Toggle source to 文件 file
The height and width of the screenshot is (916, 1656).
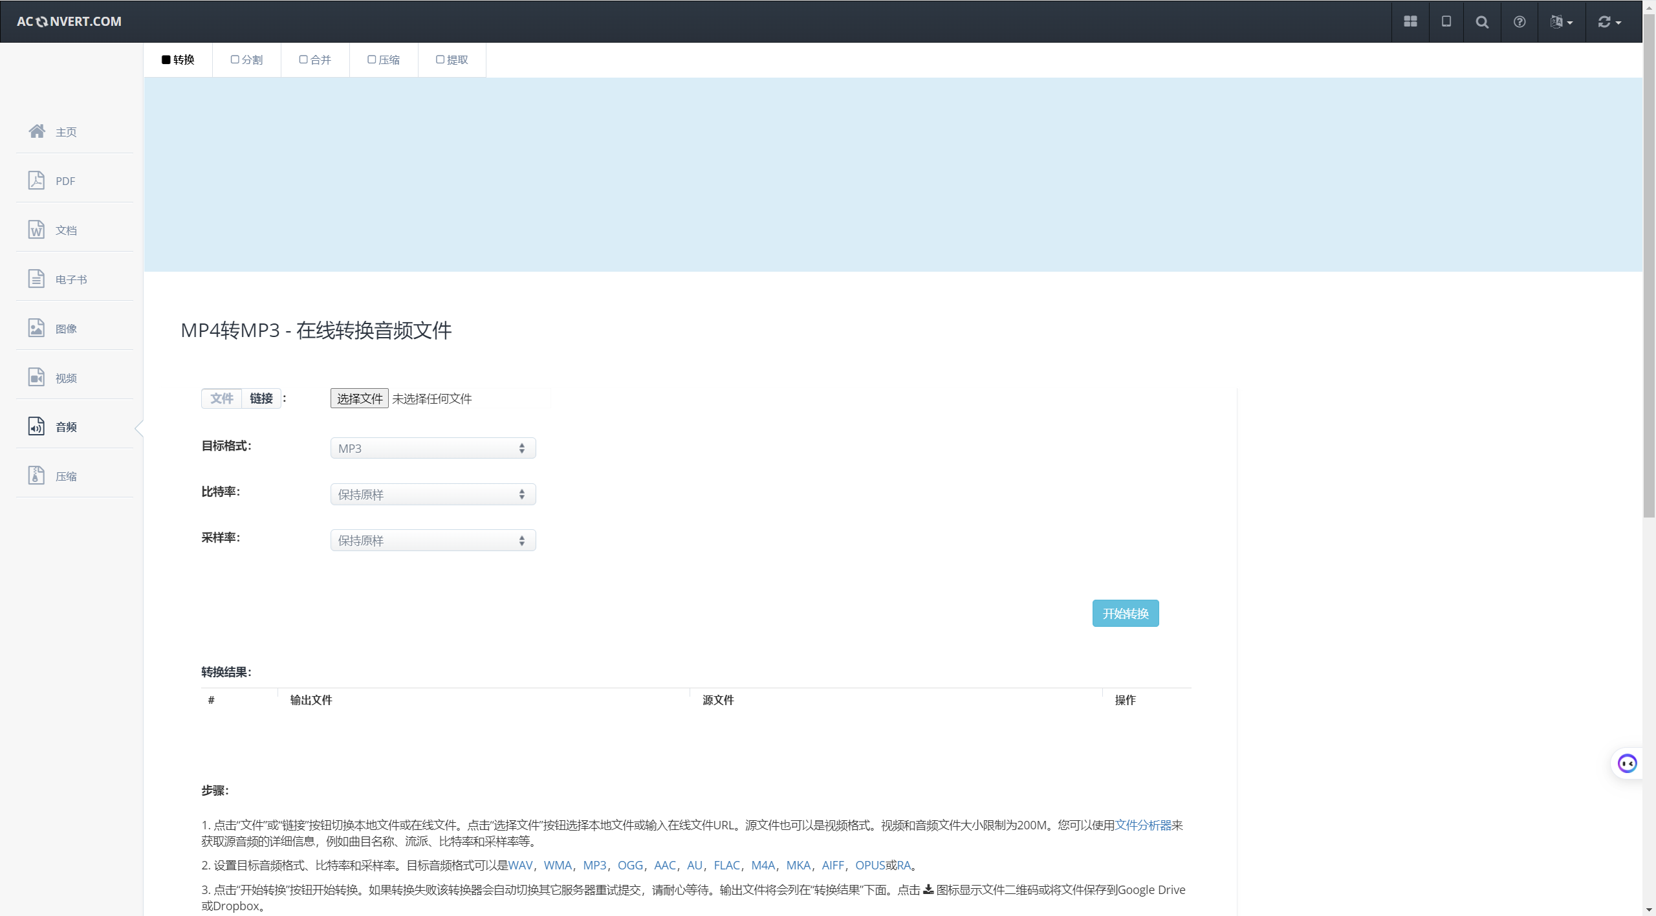coord(222,398)
